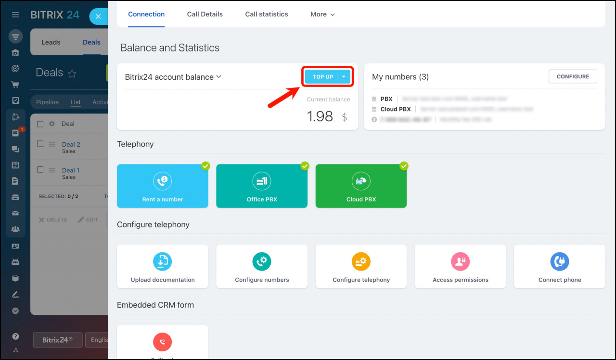Open the Cloud PBX tile

(361, 186)
